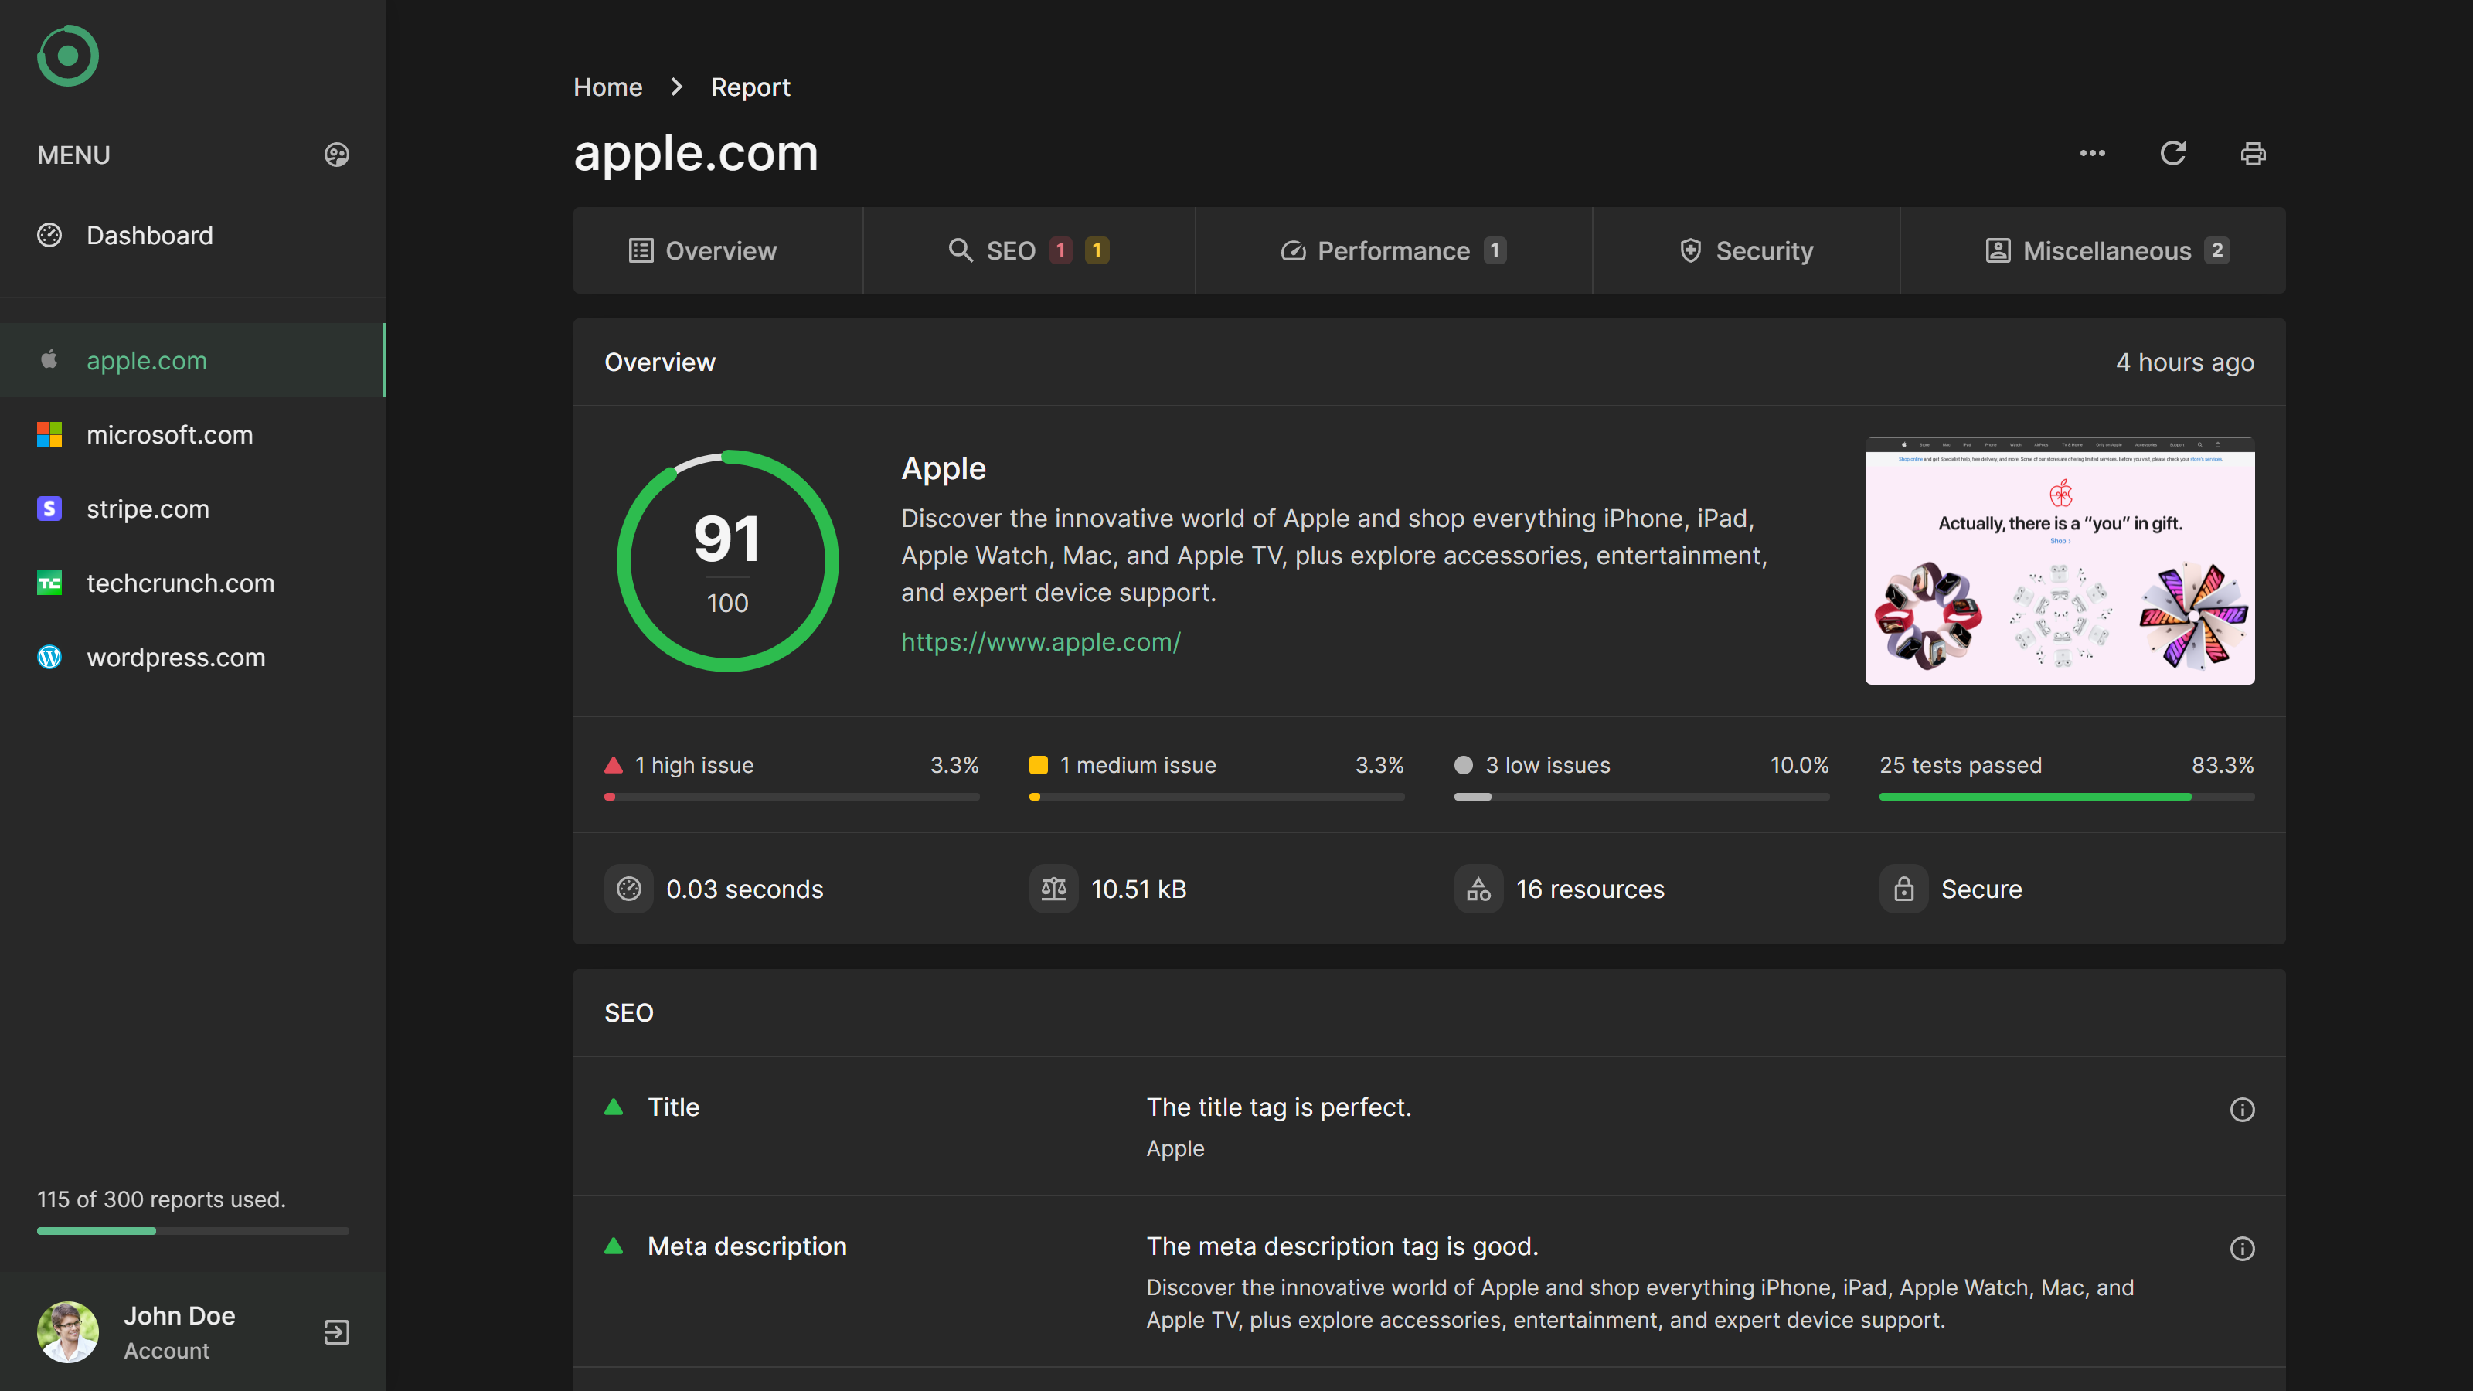Click the logout icon next to John Doe
2473x1391 pixels.
336,1331
